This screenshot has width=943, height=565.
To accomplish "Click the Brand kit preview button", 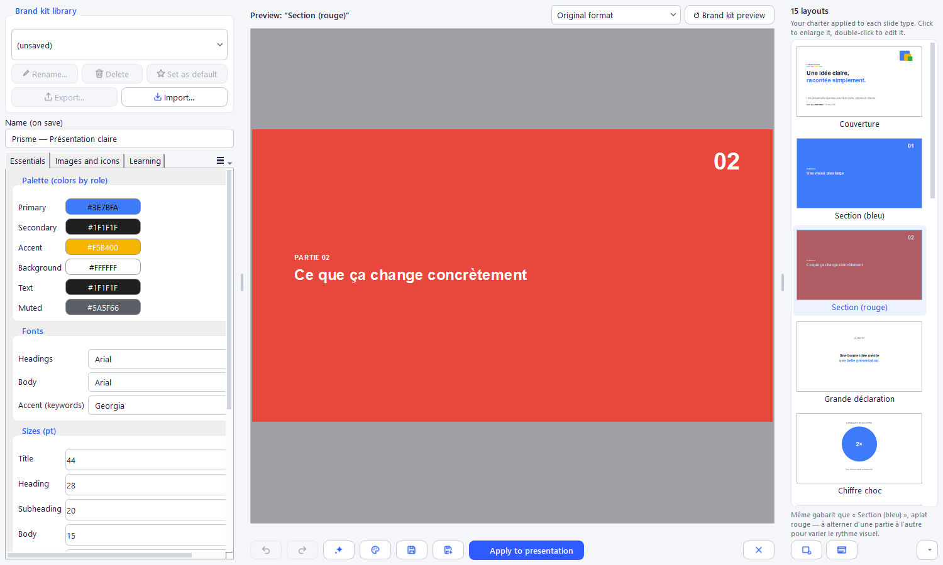I will point(729,15).
